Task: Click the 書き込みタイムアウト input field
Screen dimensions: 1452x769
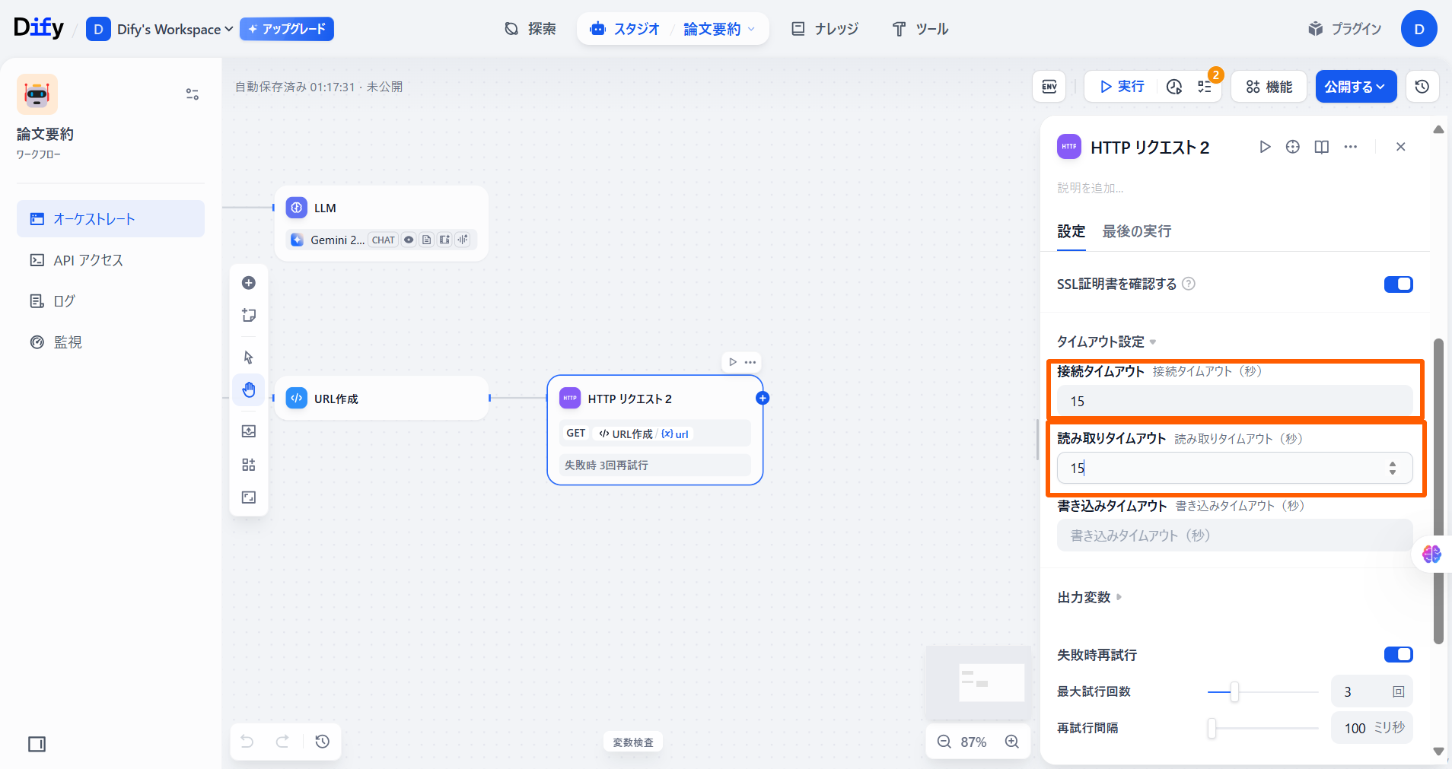Action: coord(1234,535)
